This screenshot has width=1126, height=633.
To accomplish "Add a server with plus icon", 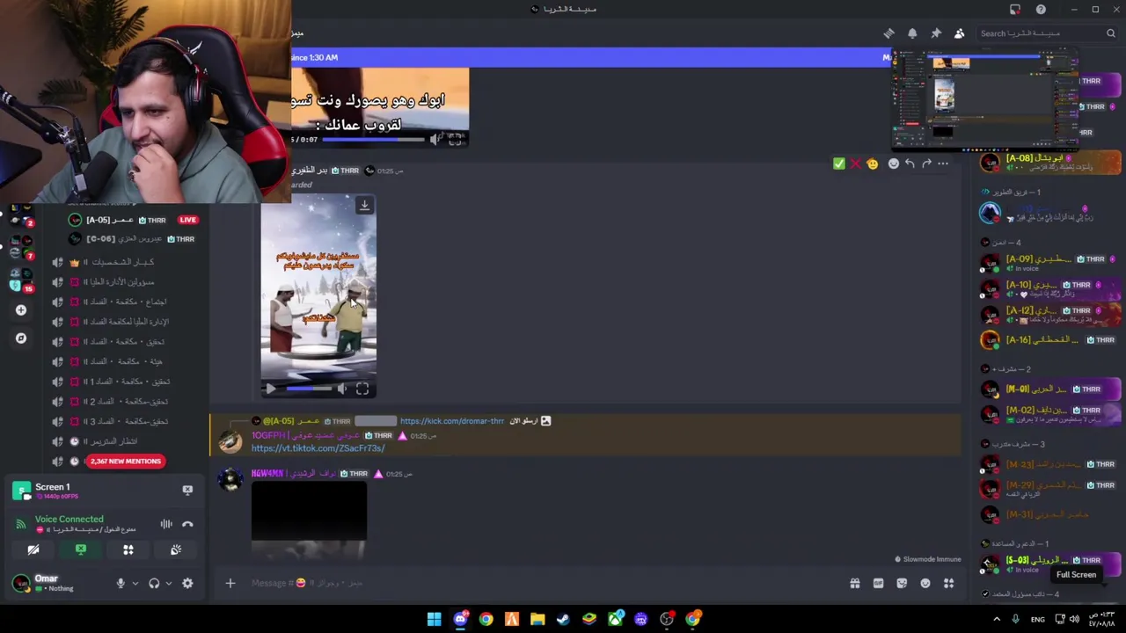I will (21, 309).
